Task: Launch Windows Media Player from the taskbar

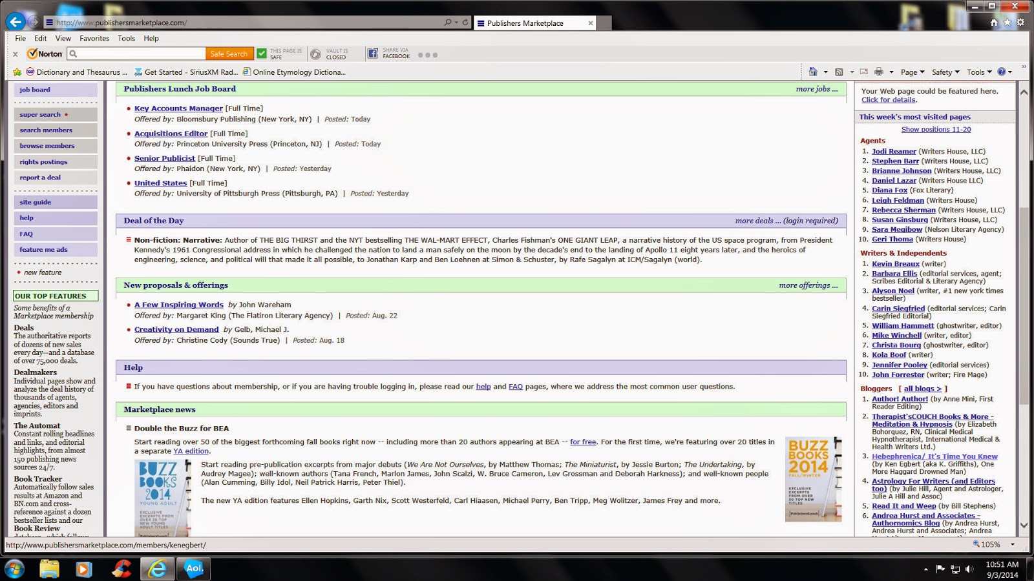Action: pos(83,569)
